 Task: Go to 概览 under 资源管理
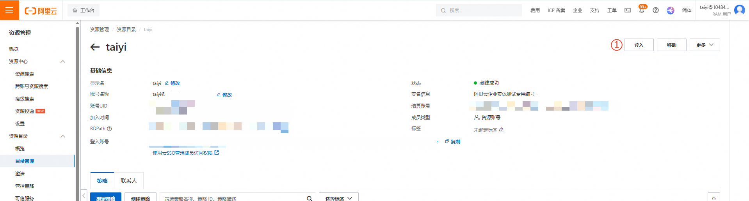tap(14, 49)
